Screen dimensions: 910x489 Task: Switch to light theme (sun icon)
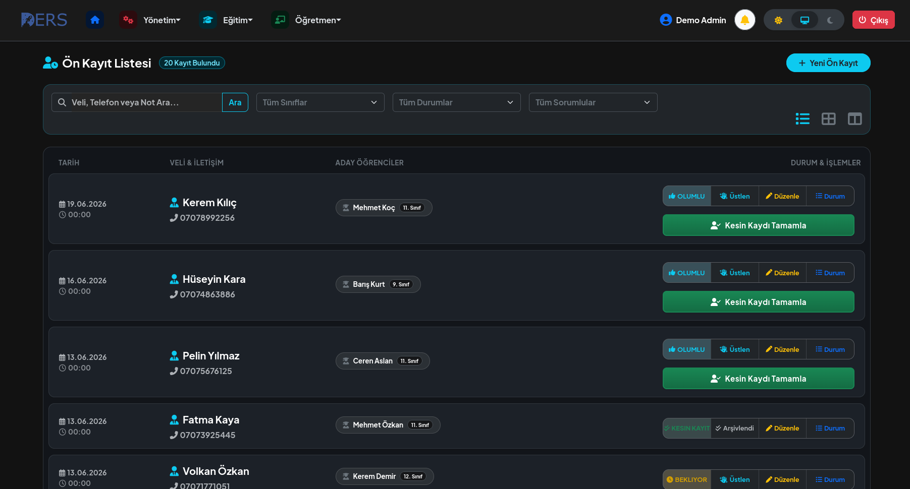tap(778, 20)
